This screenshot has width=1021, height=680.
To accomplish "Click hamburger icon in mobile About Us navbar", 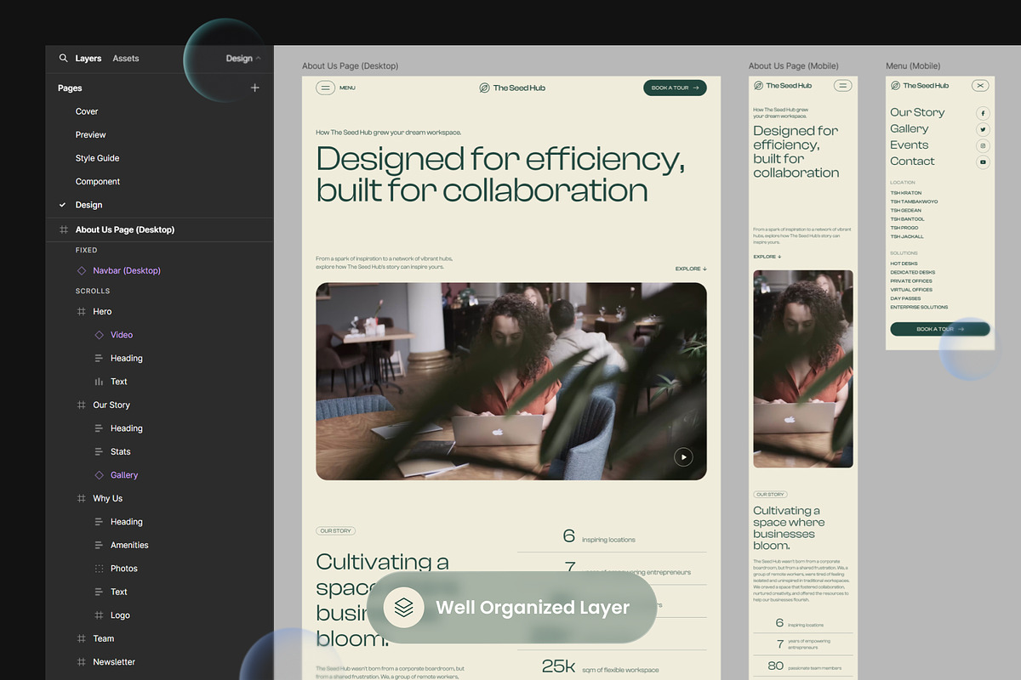I will 843,85.
